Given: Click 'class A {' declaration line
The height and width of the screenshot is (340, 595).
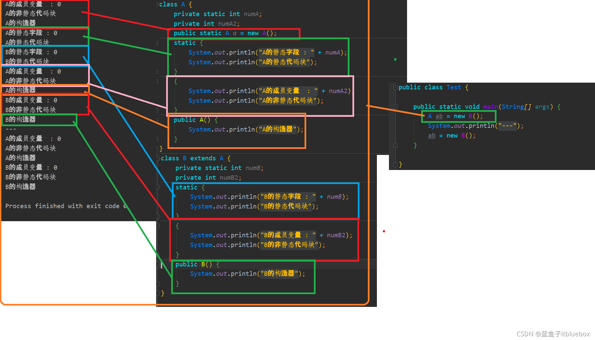Looking at the screenshot, I should (x=176, y=4).
